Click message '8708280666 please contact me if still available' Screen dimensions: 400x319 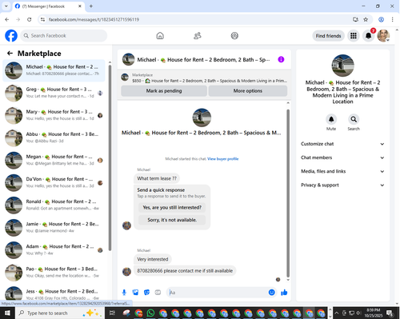point(185,271)
